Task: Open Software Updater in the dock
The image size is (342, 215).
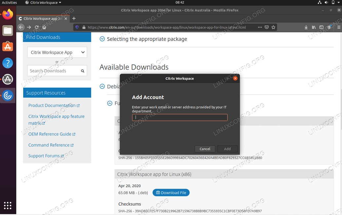Action: 8,79
